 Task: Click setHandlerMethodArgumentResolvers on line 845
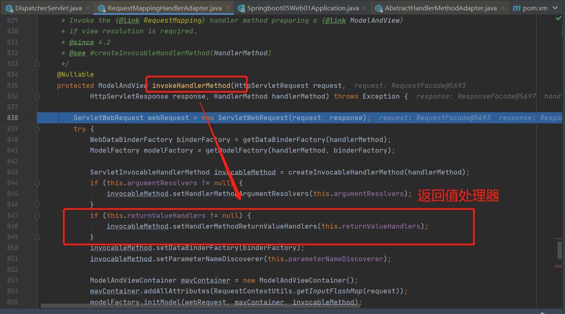click(x=241, y=194)
